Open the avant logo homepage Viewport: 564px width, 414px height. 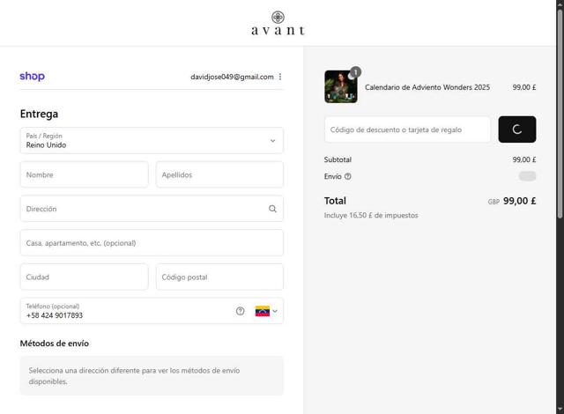278,24
